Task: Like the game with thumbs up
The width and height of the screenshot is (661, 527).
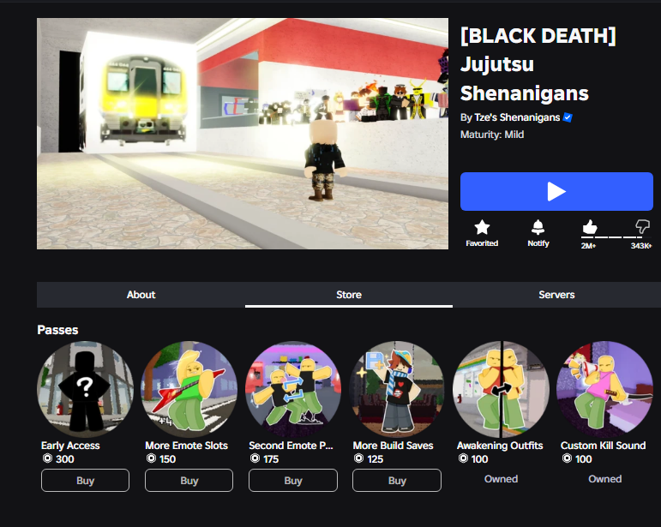Action: pos(590,227)
